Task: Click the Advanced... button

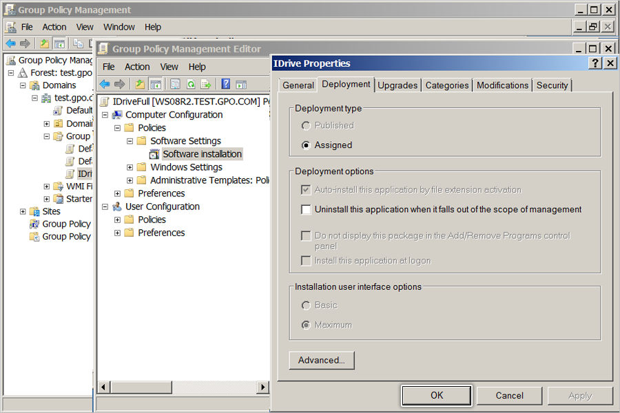Action: coord(322,361)
